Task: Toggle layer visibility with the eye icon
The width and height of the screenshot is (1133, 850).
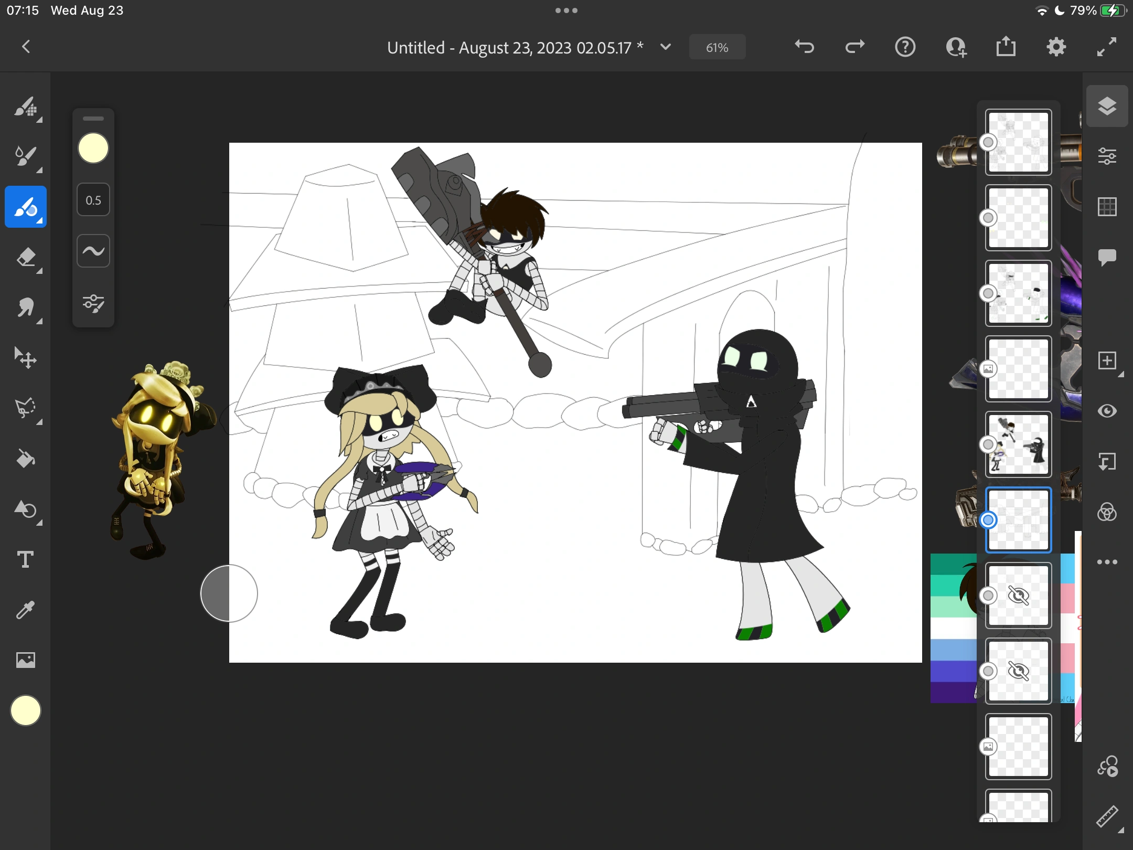Action: (x=1108, y=411)
